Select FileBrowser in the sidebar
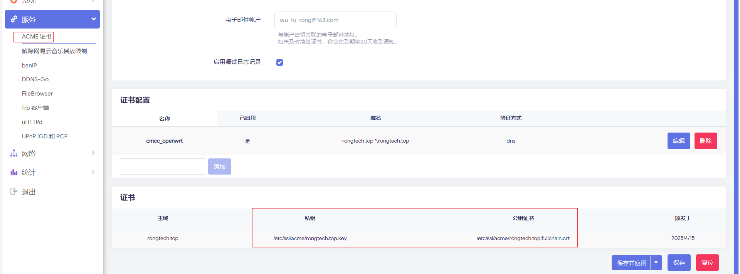This screenshot has width=740, height=274. (x=37, y=94)
